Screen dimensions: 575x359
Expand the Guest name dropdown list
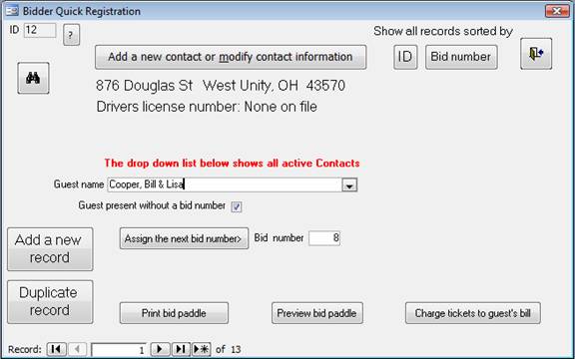click(x=349, y=185)
